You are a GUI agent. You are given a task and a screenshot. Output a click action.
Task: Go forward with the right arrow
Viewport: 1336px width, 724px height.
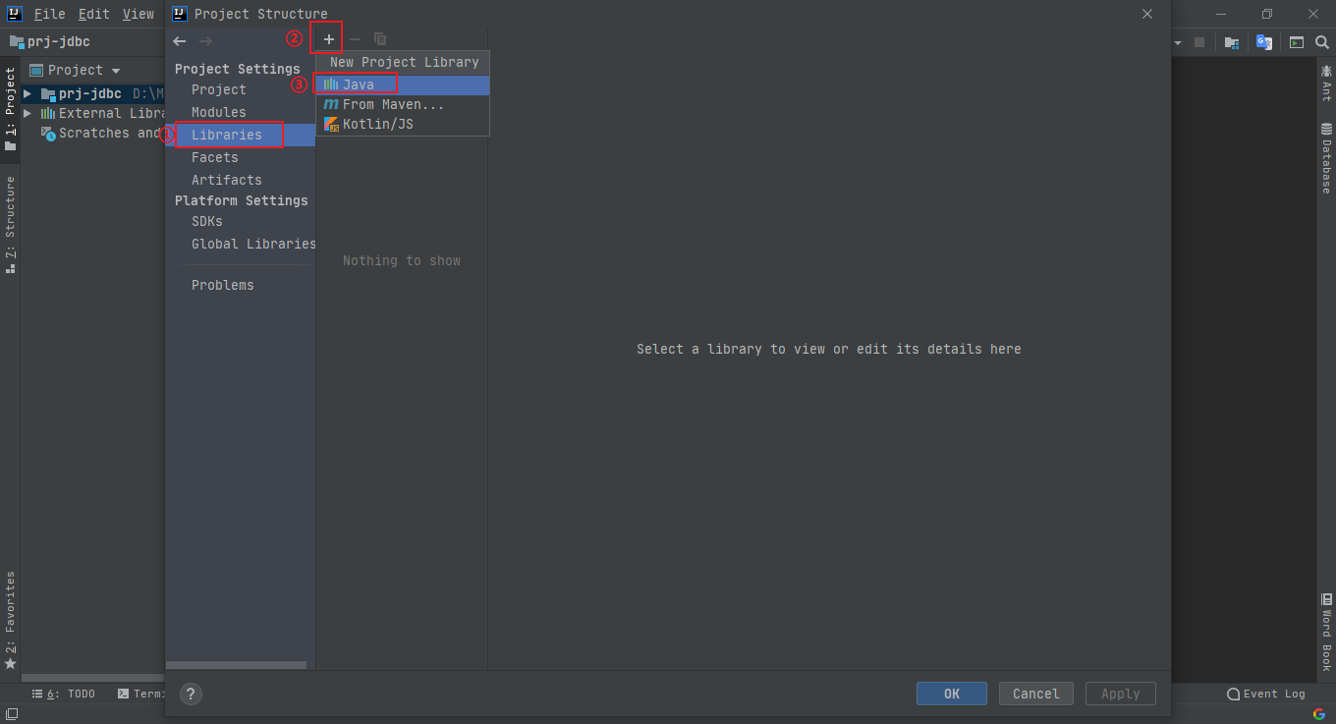pos(205,41)
